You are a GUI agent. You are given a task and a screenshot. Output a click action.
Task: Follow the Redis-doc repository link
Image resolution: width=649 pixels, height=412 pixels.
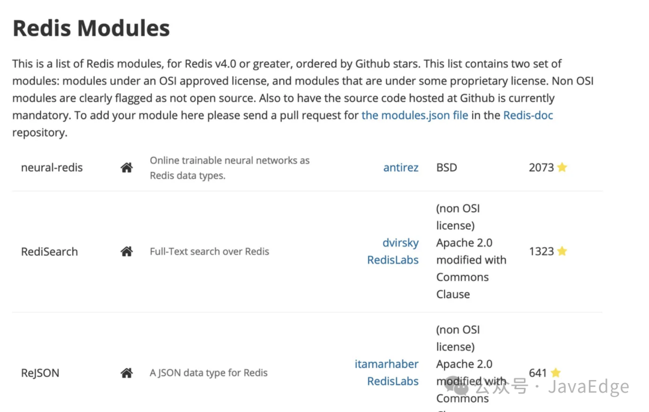528,115
